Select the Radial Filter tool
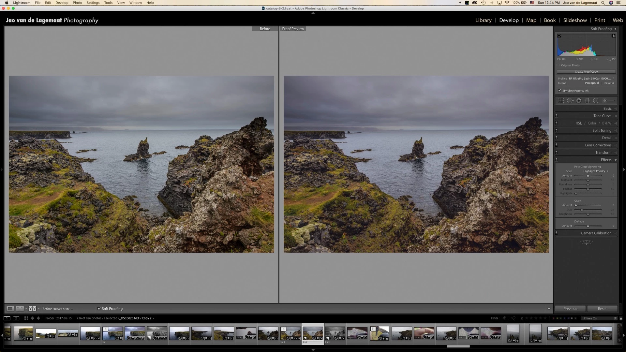This screenshot has width=626, height=352. (596, 101)
